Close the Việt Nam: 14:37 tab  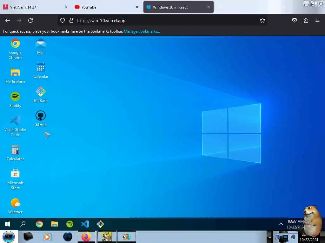click(x=66, y=7)
